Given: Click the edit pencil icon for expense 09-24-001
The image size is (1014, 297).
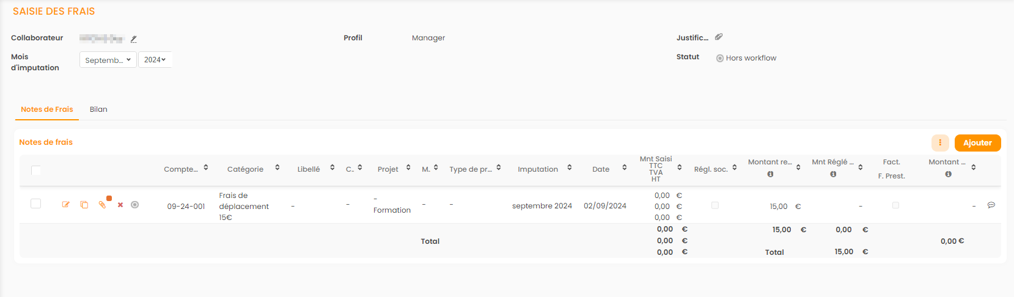Looking at the screenshot, I should click(66, 205).
